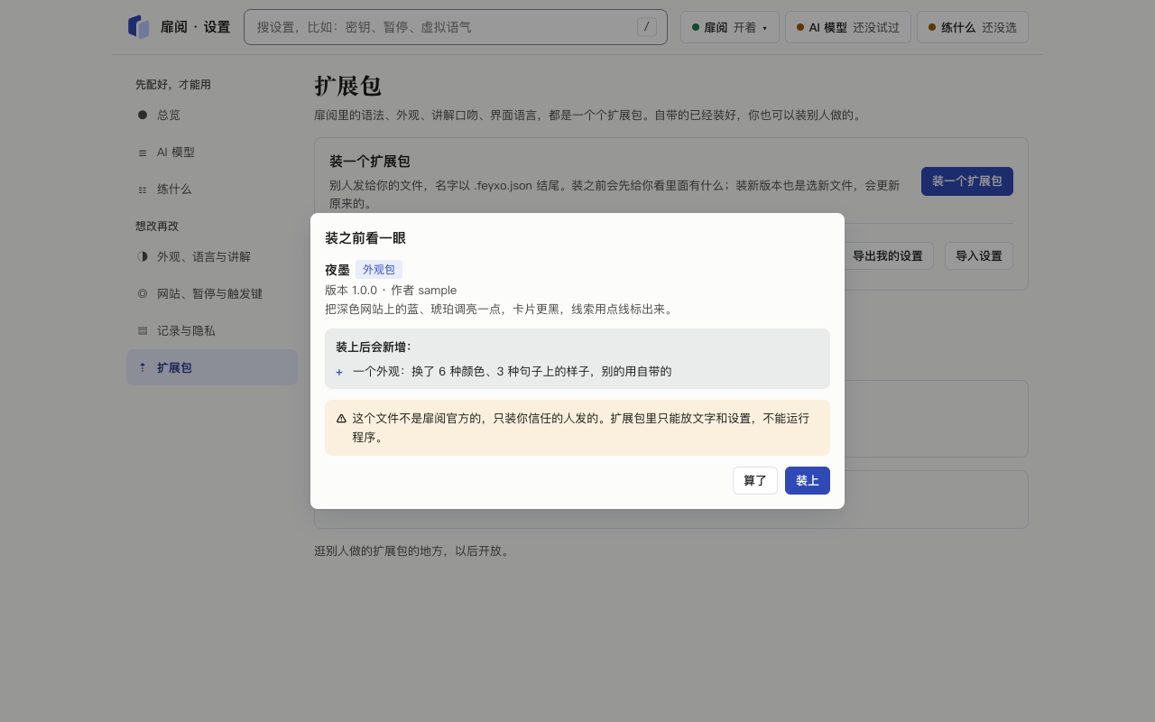Go to AI 模型 settings page
This screenshot has height=722, width=1155.
pyautogui.click(x=212, y=153)
